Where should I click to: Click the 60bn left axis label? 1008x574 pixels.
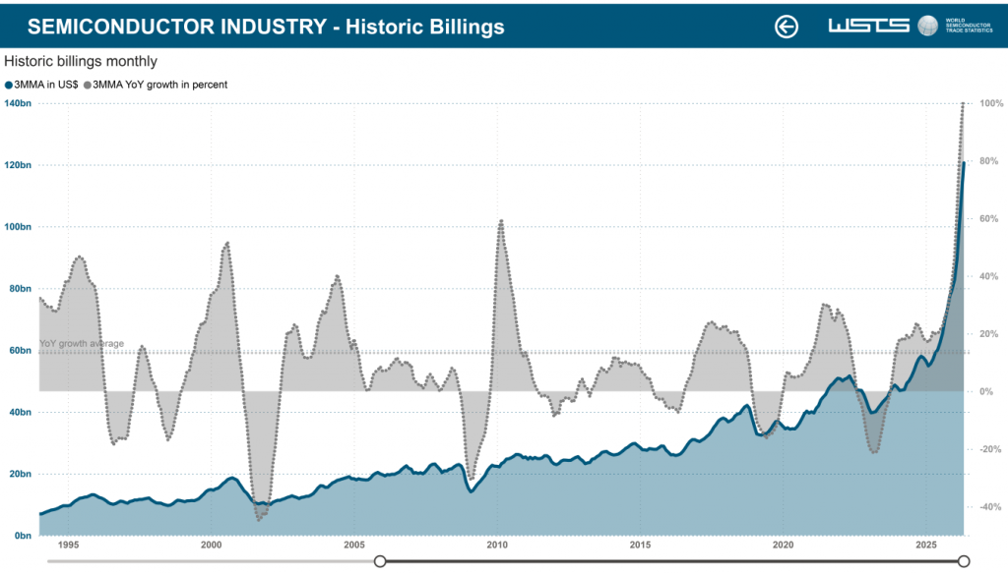(20, 351)
